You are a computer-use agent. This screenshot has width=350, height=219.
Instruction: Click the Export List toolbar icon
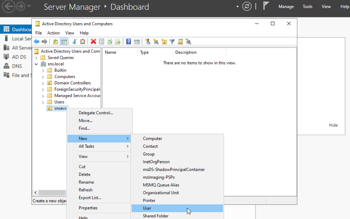(x=118, y=42)
